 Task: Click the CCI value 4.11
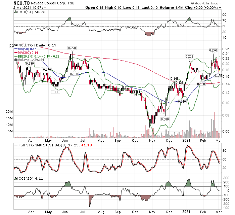[39, 178]
